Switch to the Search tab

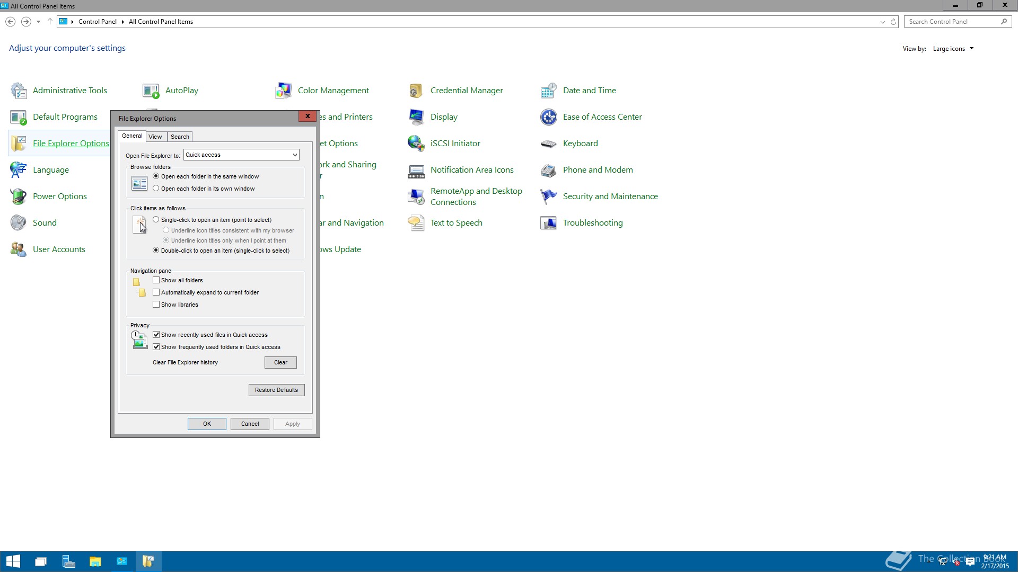point(180,137)
